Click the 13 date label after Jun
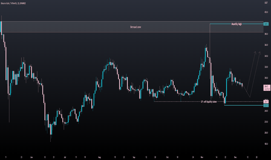The width and height of the screenshot is (271, 160). click(x=45, y=157)
